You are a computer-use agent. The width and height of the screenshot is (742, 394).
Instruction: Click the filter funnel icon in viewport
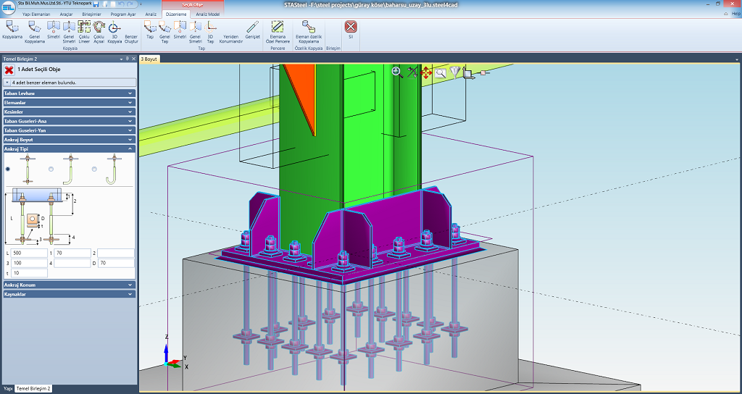point(455,72)
